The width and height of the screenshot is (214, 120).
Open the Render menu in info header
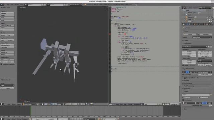coord(16,5)
